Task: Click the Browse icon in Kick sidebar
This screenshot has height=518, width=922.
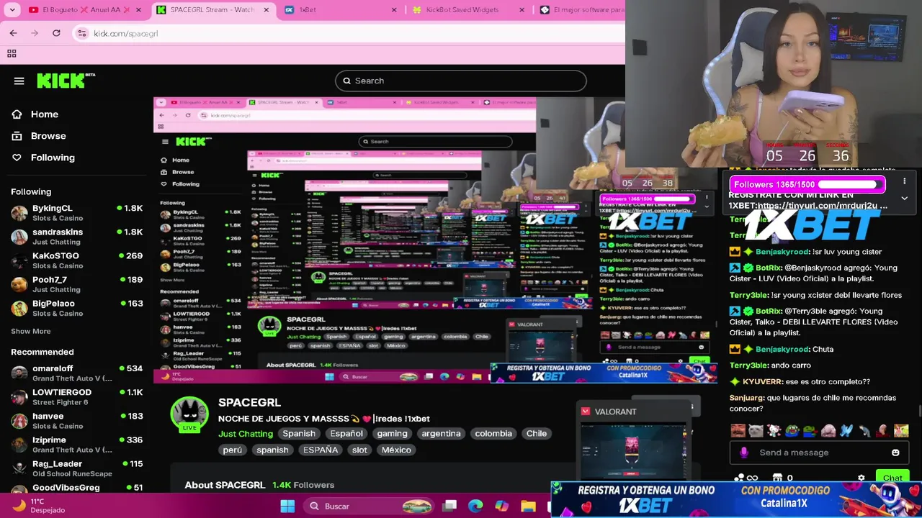Action: (17, 135)
